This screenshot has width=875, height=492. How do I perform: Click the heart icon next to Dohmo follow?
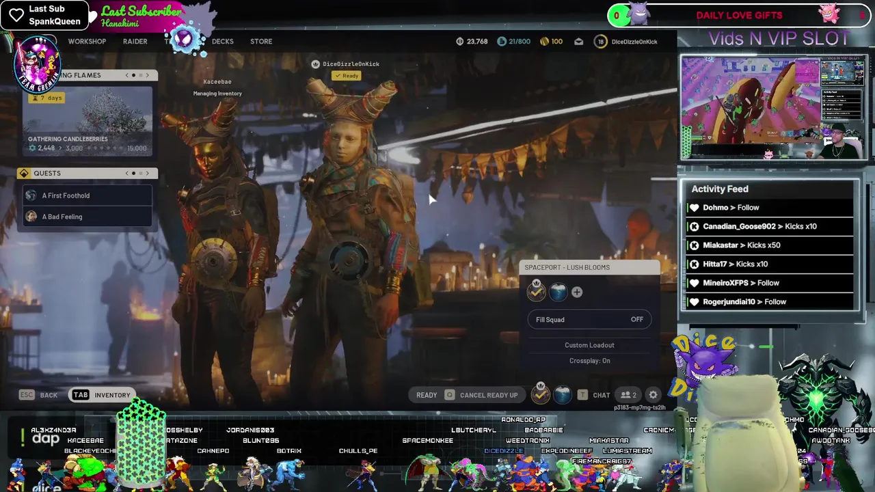pos(695,208)
